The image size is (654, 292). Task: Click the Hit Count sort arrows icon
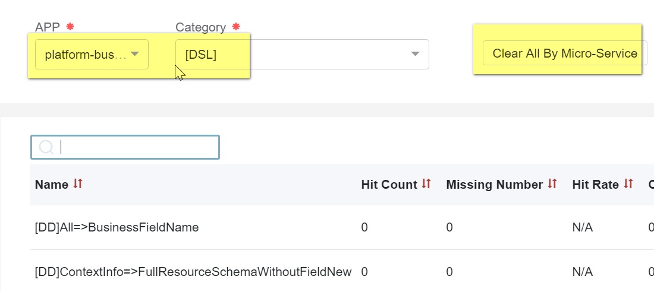point(426,185)
